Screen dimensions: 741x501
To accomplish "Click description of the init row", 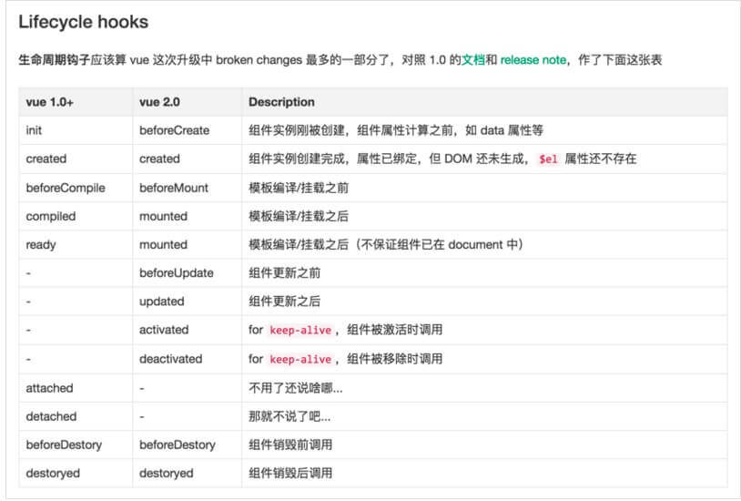I will tap(396, 130).
